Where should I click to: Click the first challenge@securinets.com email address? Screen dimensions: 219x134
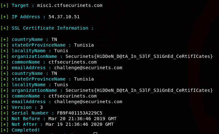click(88, 68)
